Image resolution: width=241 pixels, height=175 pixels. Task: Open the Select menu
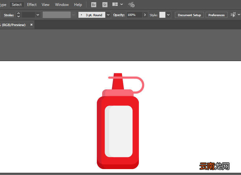click(17, 5)
